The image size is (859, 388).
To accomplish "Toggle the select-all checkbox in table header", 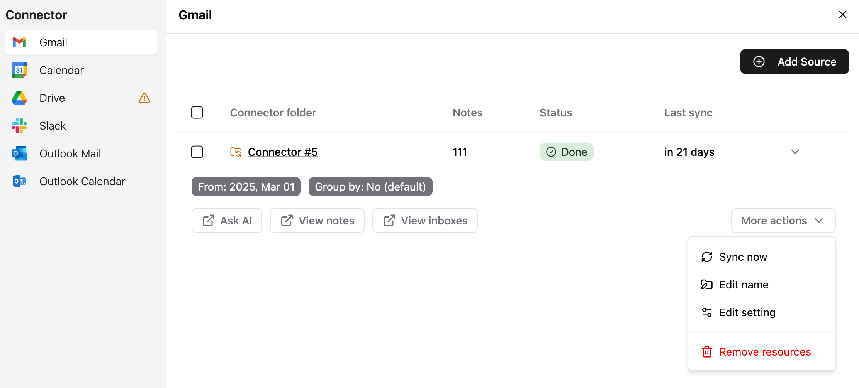I will (197, 113).
